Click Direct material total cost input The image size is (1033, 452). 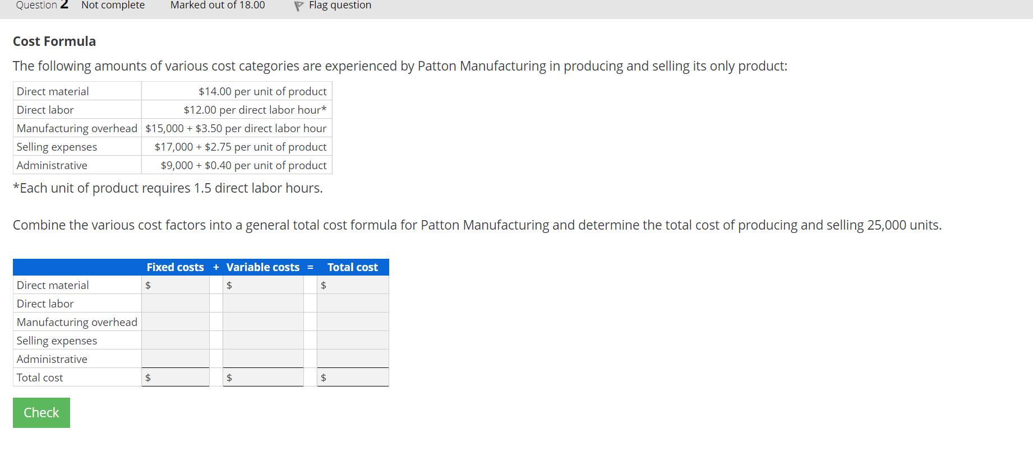click(x=353, y=285)
